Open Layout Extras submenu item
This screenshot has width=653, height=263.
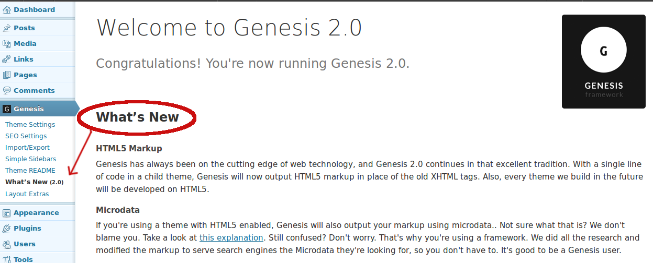coord(27,194)
